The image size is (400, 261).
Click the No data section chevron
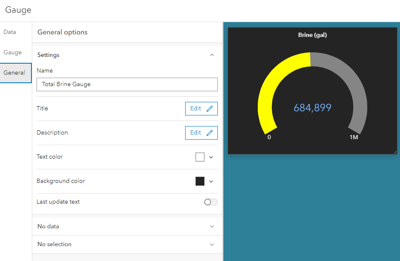coord(211,226)
